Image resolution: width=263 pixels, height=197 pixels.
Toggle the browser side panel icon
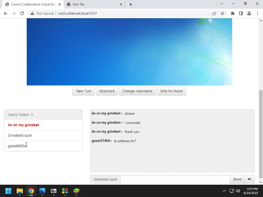point(241,13)
